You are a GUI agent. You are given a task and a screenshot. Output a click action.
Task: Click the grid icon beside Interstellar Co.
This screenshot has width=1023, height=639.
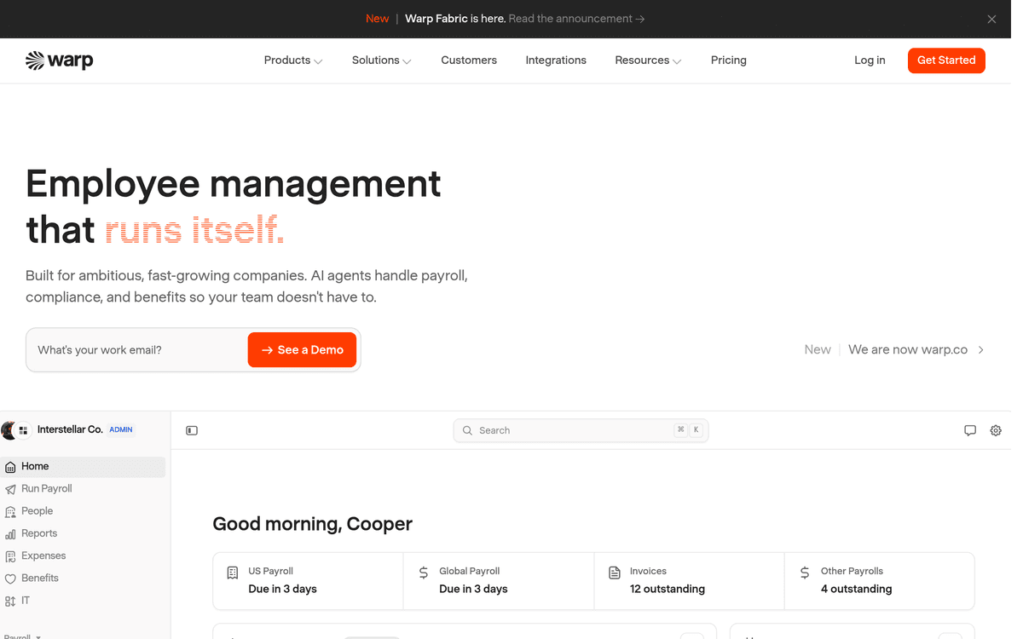24,430
